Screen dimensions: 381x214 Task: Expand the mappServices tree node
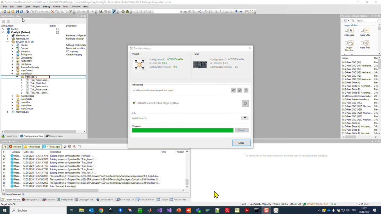pos(12,96)
